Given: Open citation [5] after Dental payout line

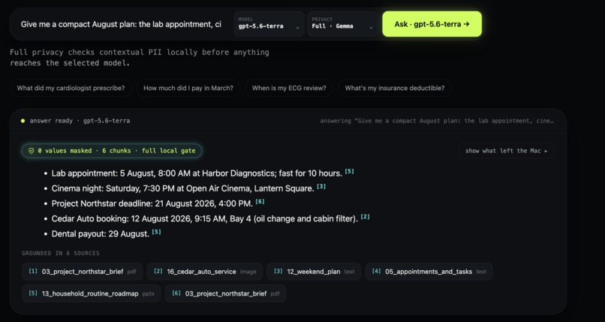Looking at the screenshot, I should [x=156, y=232].
